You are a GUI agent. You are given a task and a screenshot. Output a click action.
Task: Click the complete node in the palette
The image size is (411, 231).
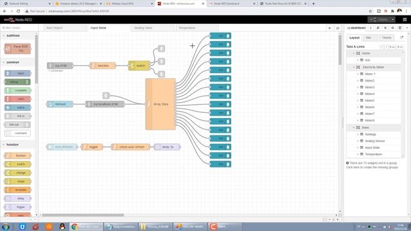(x=18, y=90)
